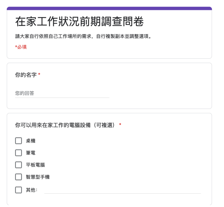Click the 智慧型手機 option label
This screenshot has width=224, height=207.
pos(38,177)
